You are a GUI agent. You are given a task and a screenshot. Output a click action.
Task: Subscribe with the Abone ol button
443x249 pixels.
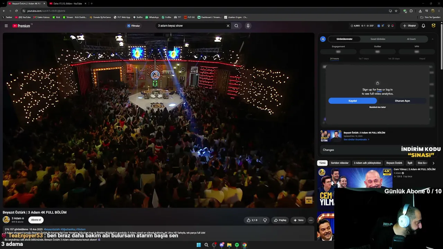[x=36, y=220]
